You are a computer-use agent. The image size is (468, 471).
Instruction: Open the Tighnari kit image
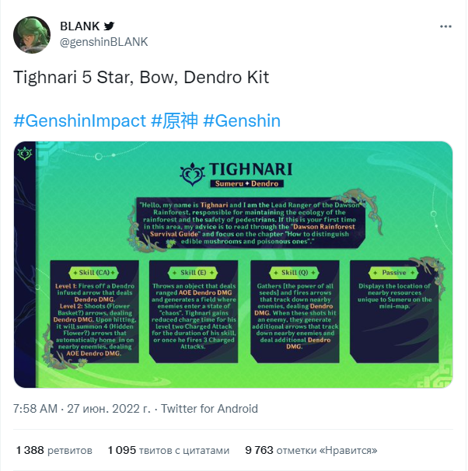[233, 264]
